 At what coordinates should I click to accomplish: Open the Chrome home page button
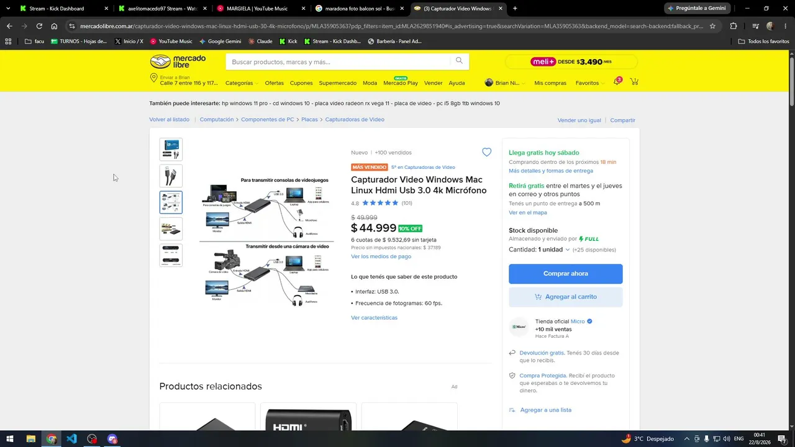click(54, 26)
